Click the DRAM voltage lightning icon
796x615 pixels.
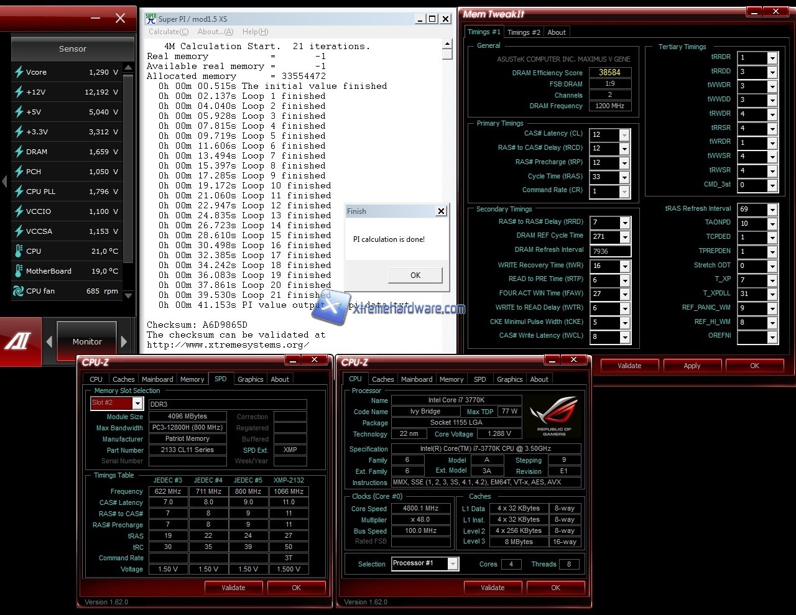click(x=19, y=152)
